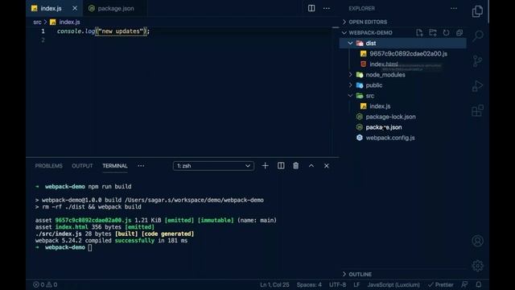
Task: Split the terminal panel
Action: pyautogui.click(x=281, y=166)
